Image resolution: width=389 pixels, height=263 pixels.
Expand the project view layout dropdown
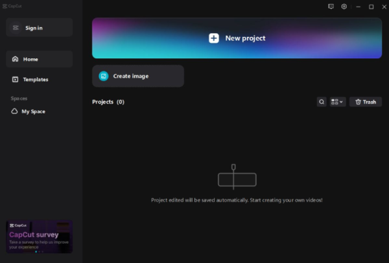click(337, 102)
